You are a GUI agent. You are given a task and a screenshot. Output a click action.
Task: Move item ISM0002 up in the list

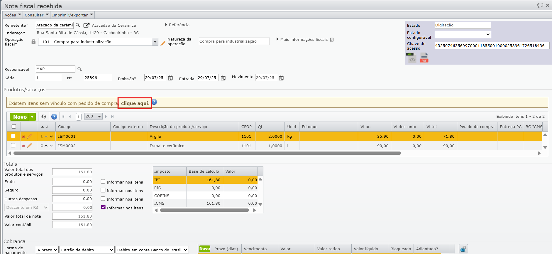pyautogui.click(x=46, y=146)
